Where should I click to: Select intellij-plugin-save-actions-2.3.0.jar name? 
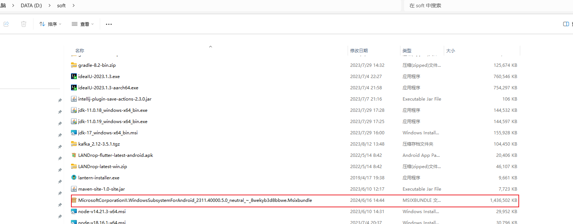pos(115,99)
